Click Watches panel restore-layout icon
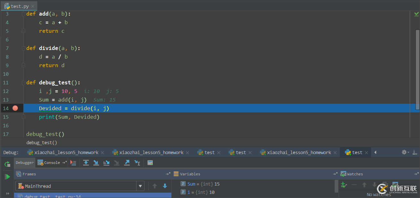 coord(416,174)
